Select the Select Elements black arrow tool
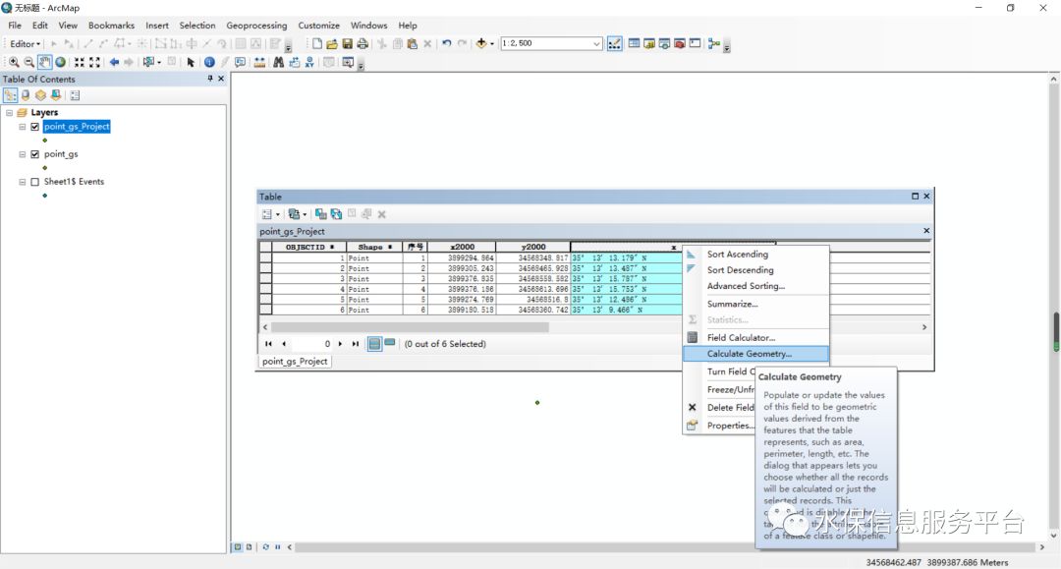Image resolution: width=1061 pixels, height=569 pixels. coord(191,62)
